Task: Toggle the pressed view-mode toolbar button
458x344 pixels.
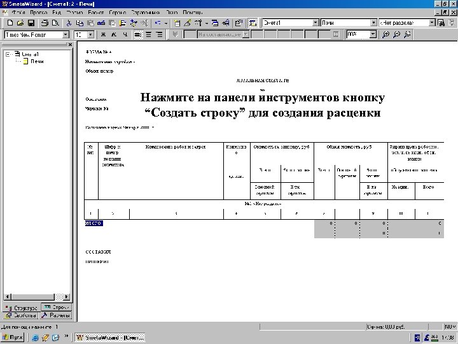Action: point(253,23)
